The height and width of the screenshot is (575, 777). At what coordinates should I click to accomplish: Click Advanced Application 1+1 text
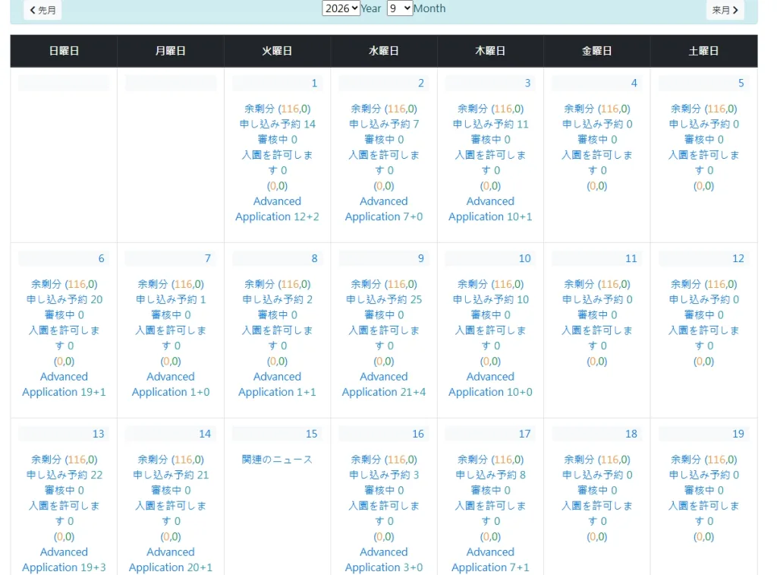tap(277, 384)
